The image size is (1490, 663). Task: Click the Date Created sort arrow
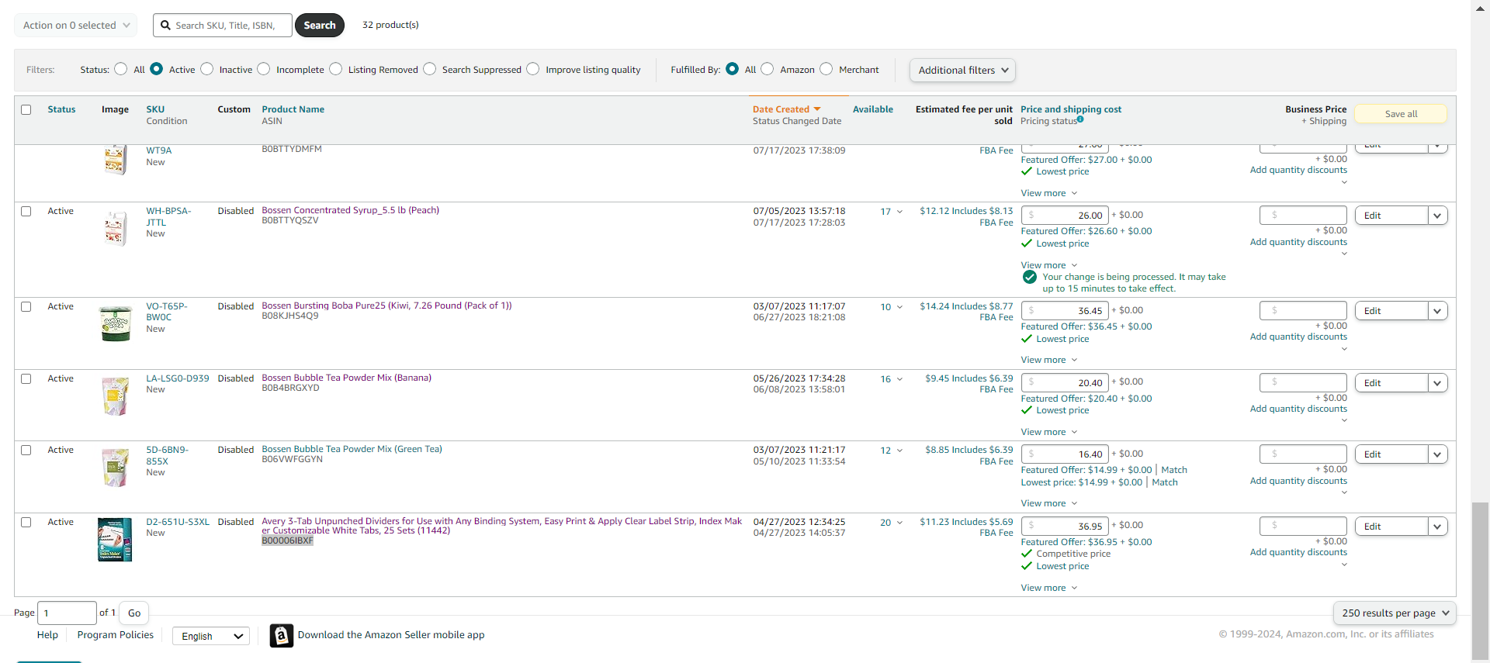(817, 109)
